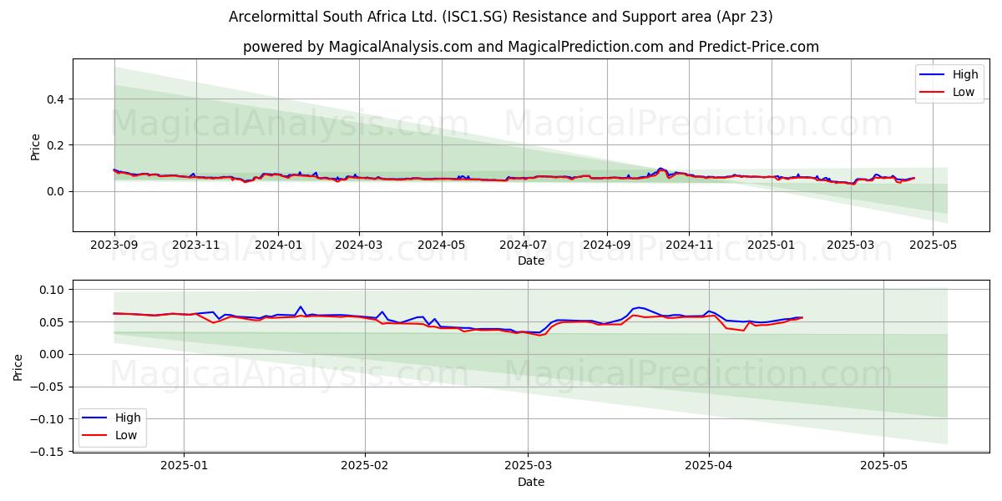Click the '2025-02' date tick label
This screenshot has width=1002, height=501.
tap(366, 466)
